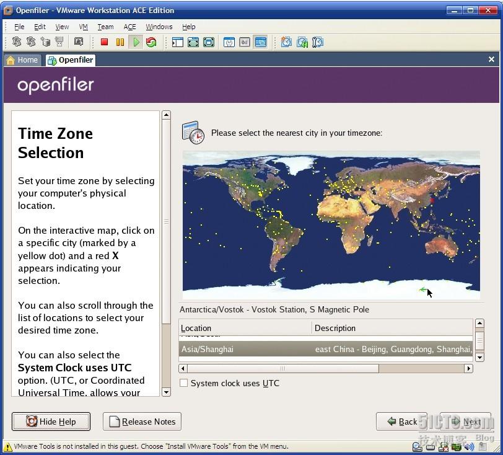
Task: Click the location list horizontal scroll left arrow
Action: coord(183,368)
